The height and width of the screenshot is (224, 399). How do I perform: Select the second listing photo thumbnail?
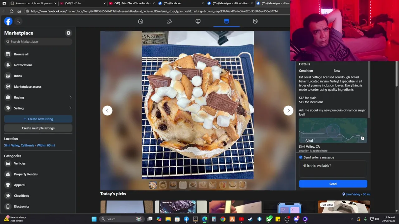(163, 185)
